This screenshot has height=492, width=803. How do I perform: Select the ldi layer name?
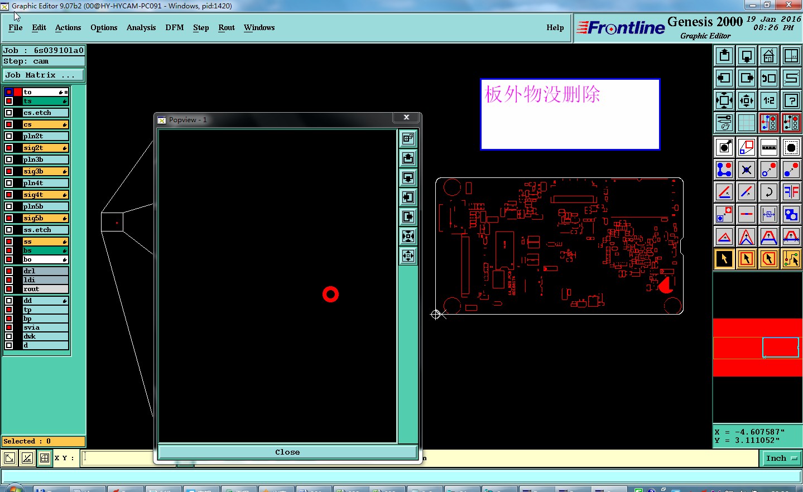coord(45,280)
